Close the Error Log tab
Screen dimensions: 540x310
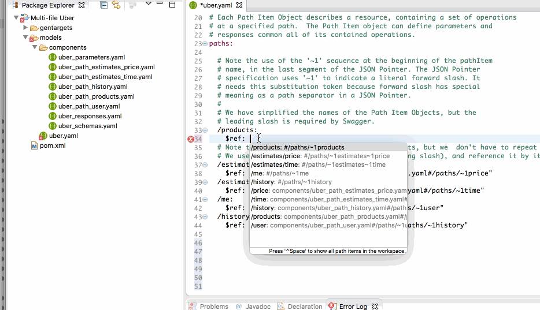[x=375, y=306]
